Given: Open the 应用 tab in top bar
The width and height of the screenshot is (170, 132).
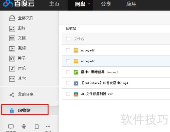Looking at the screenshot, I should pos(131,4).
